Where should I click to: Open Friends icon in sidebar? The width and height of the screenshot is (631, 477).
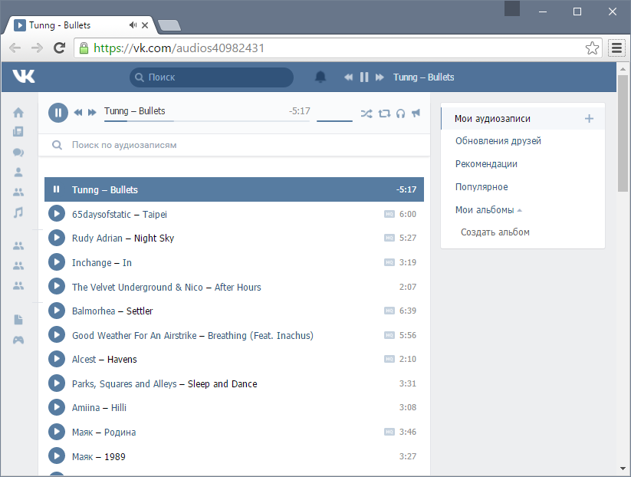[x=18, y=192]
